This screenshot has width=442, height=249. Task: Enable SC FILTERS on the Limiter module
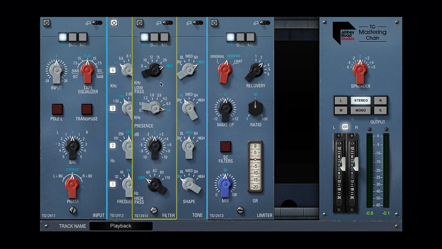click(x=225, y=146)
